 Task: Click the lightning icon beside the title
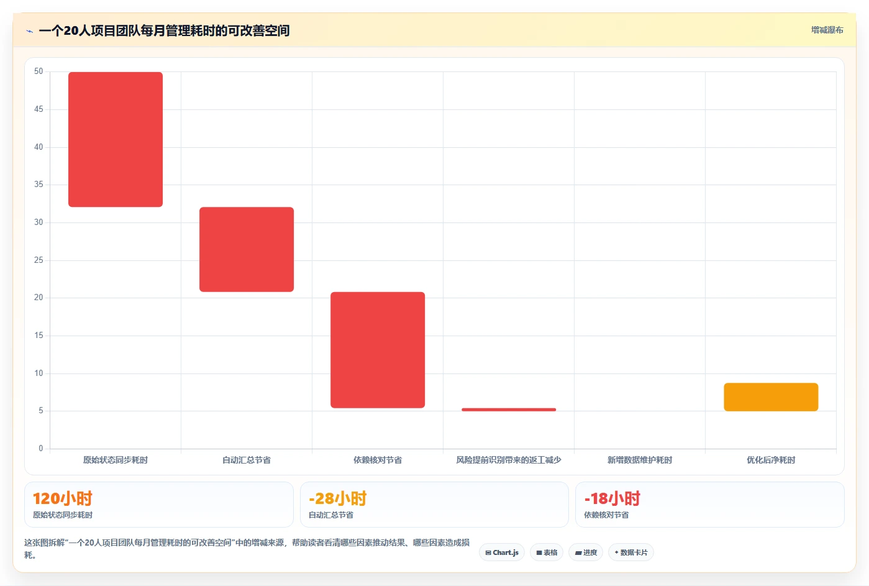click(29, 31)
